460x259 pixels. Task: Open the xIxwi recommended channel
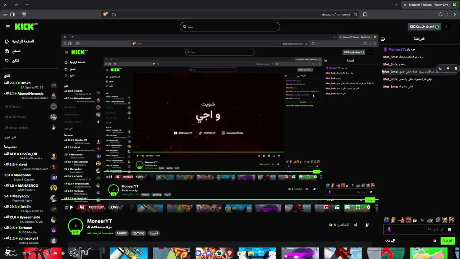[30, 167]
